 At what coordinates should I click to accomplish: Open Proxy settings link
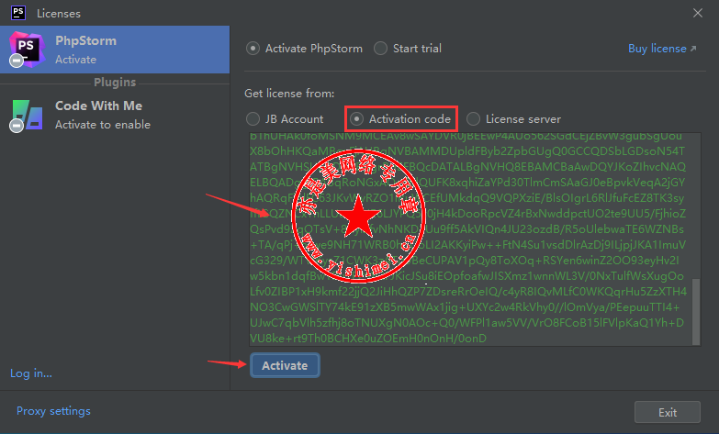click(x=53, y=411)
